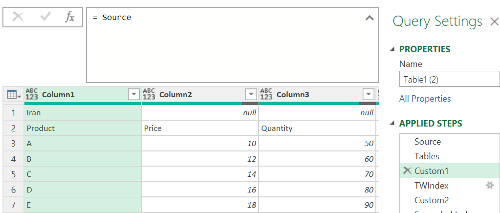Image resolution: width=500 pixels, height=213 pixels.
Task: Click the Column2 cell showing 18
Action: click(200, 205)
